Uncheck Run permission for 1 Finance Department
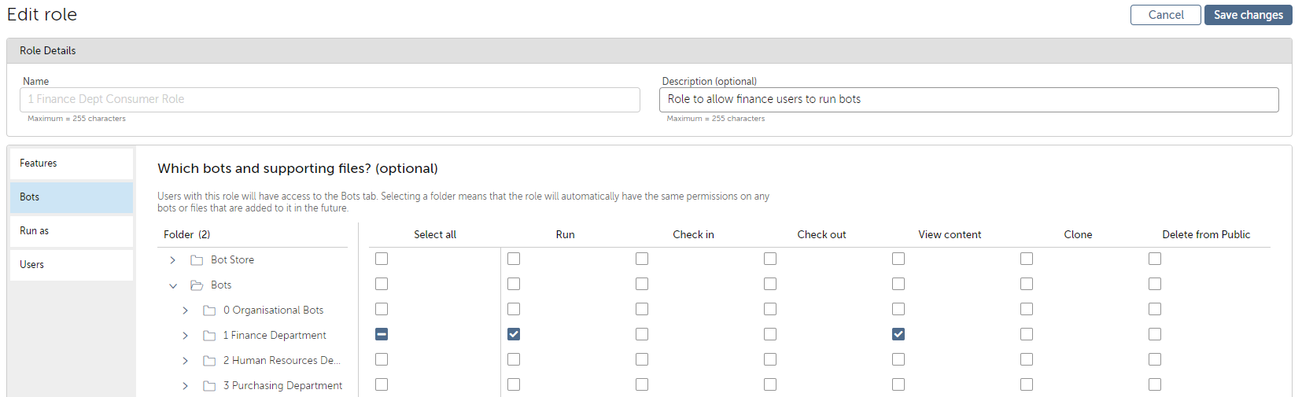 coord(514,334)
